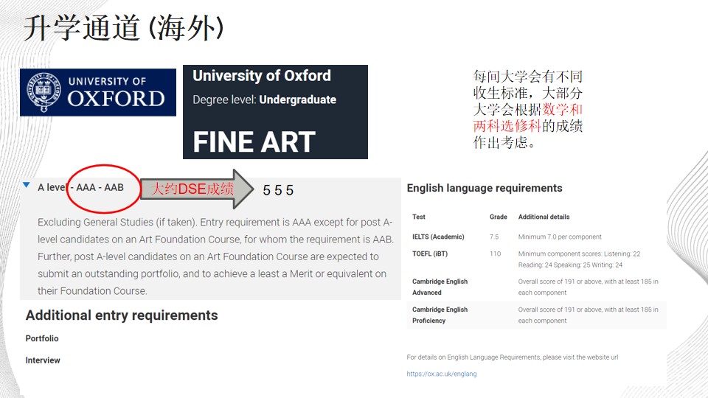Select the FINE ART course title

[254, 142]
